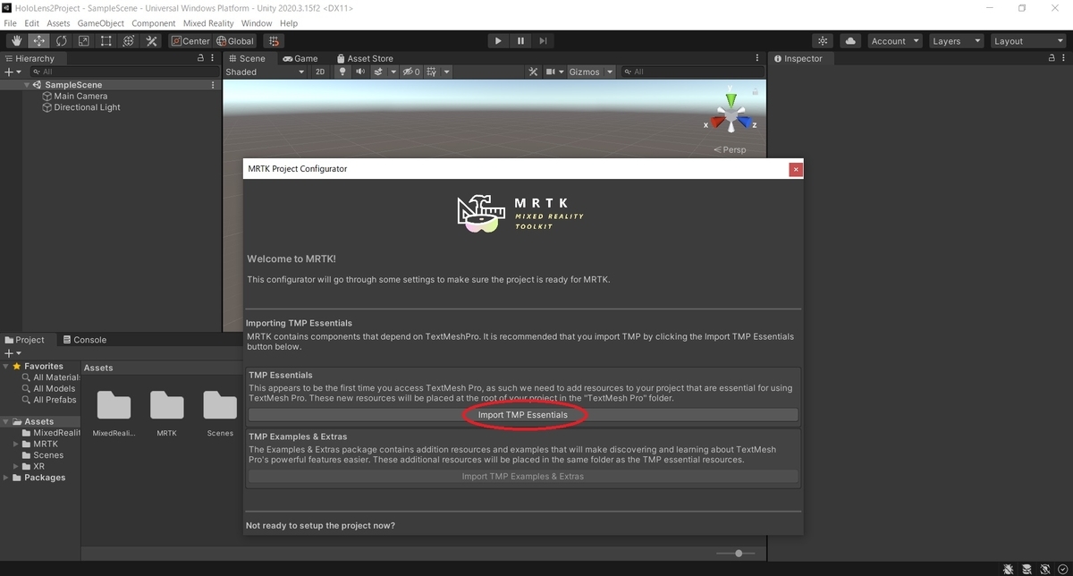1073x576 pixels.
Task: Open custom editor tools wrench icon
Action: coord(151,41)
